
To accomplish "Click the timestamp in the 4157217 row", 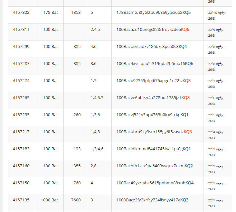I will [216, 134].
